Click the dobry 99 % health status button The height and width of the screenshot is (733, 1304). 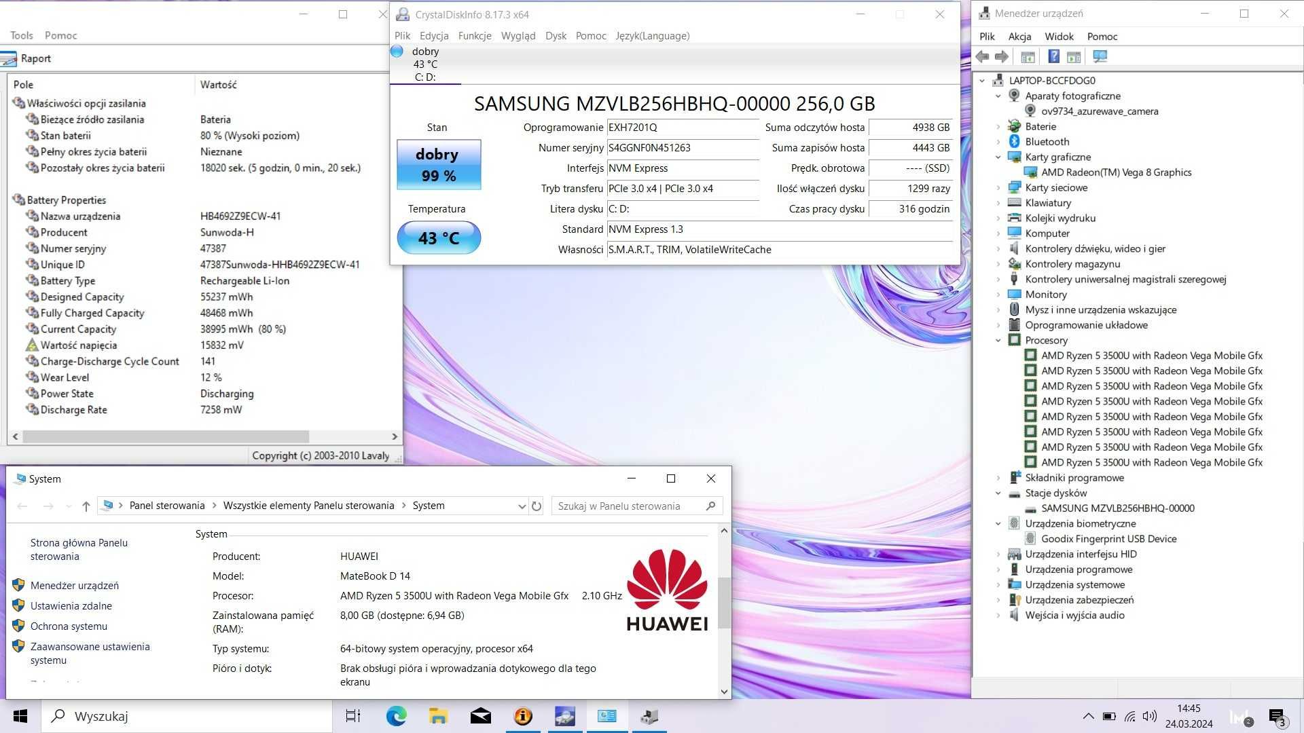click(x=439, y=165)
